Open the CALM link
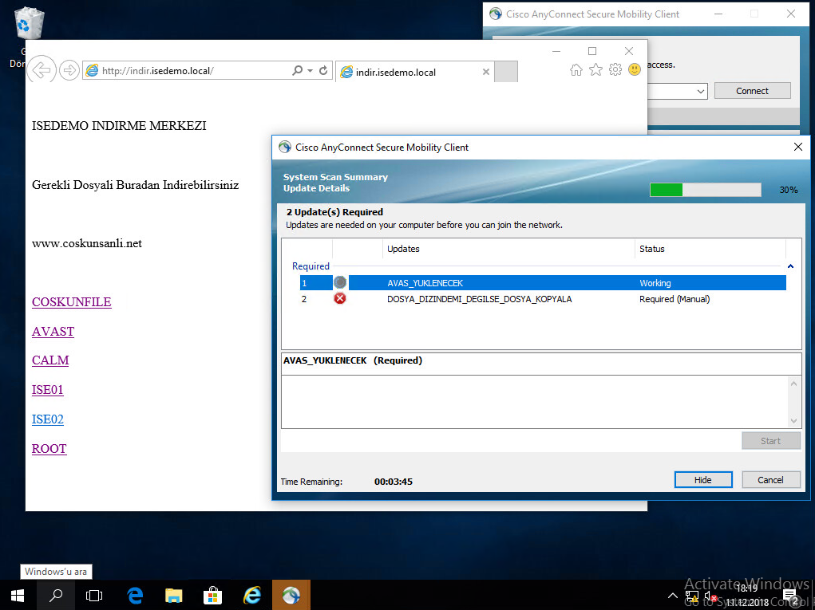 click(x=50, y=360)
